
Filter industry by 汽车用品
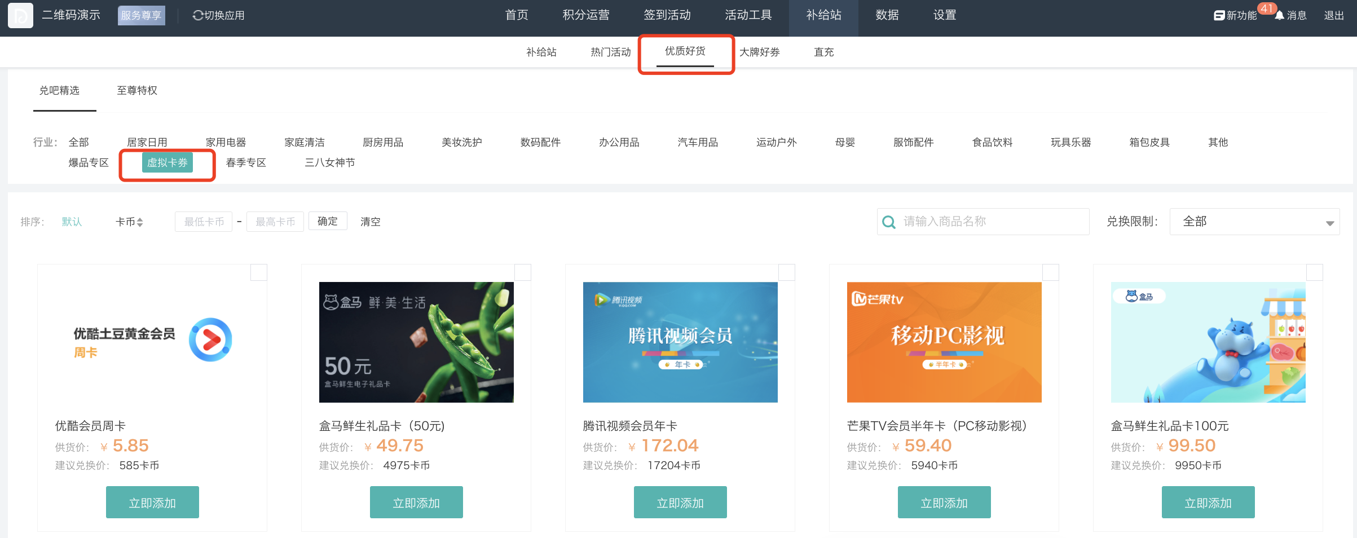click(x=698, y=143)
